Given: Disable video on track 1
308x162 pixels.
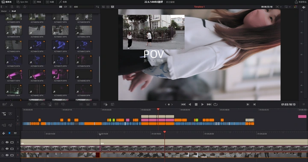Looking at the screenshot, I should pos(12,155).
